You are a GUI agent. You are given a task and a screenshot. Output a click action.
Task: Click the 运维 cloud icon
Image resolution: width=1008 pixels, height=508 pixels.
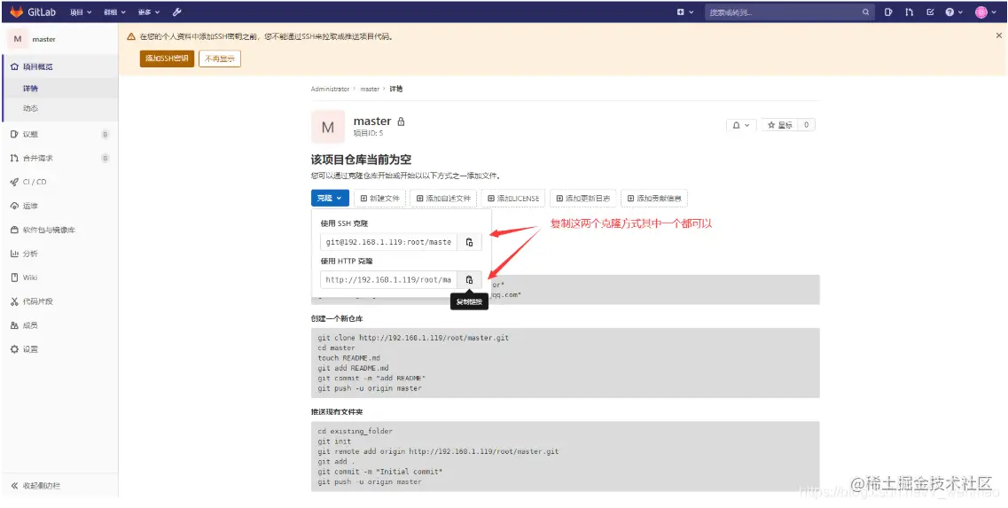[x=15, y=206]
